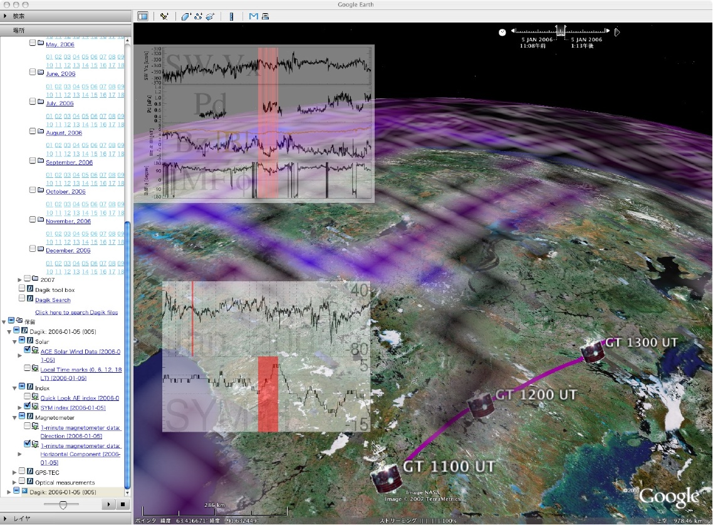Collapse the Solar folder
Image resolution: width=713 pixels, height=525 pixels.
pyautogui.click(x=14, y=342)
